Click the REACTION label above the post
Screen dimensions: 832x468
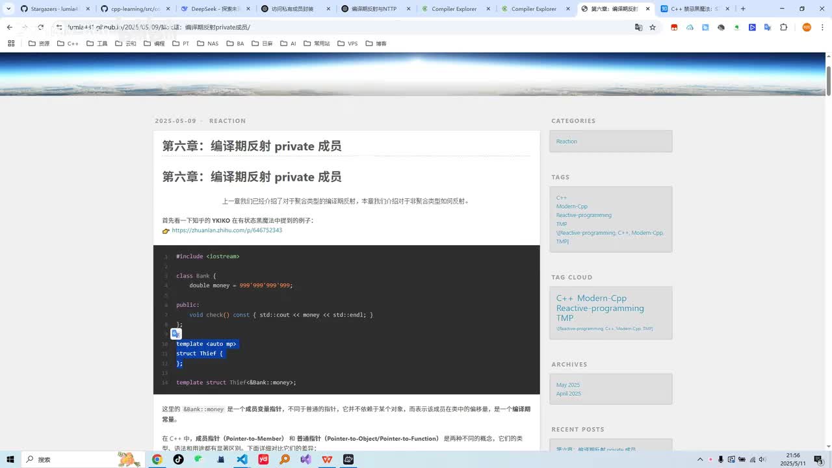point(227,121)
